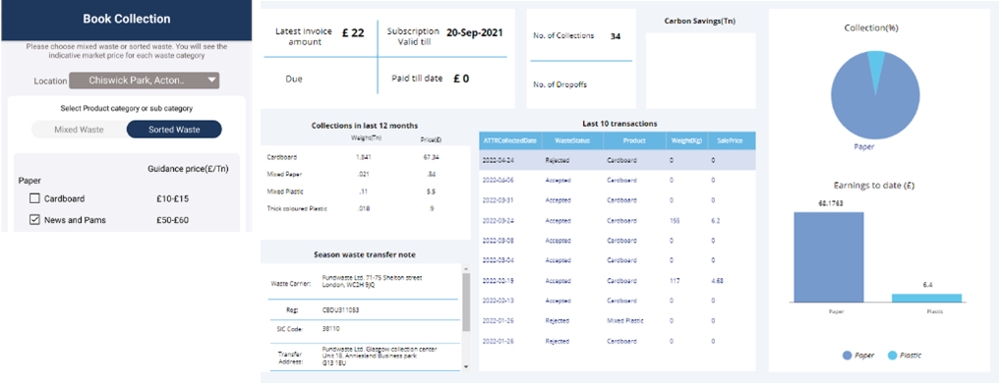
Task: Click the scroll-down arrow in transfer note panel
Action: coord(465,366)
